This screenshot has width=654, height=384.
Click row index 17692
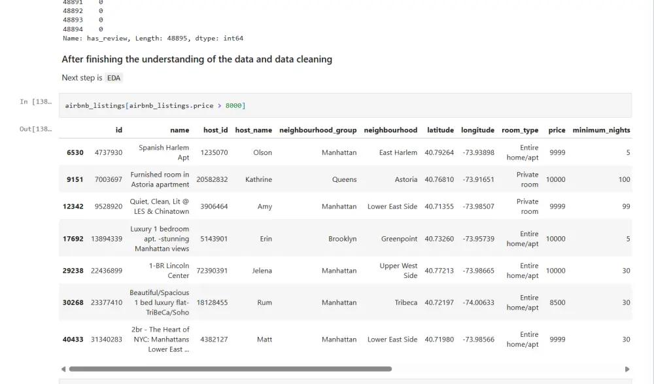tap(73, 239)
